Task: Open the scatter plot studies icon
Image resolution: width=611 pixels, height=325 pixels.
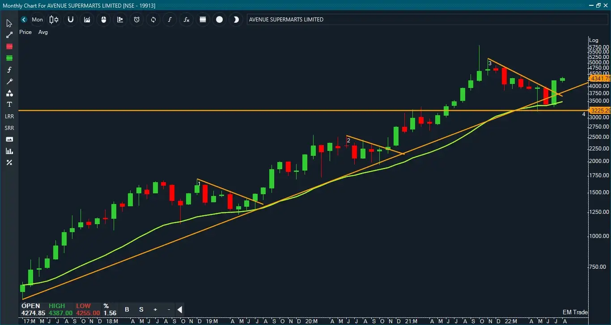Action: pyautogui.click(x=120, y=20)
